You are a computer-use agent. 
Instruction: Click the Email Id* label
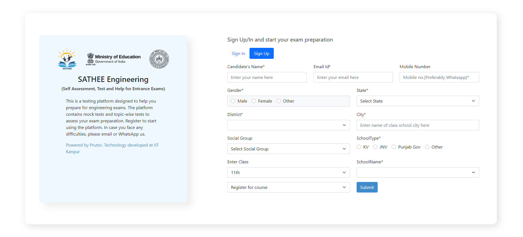[322, 67]
